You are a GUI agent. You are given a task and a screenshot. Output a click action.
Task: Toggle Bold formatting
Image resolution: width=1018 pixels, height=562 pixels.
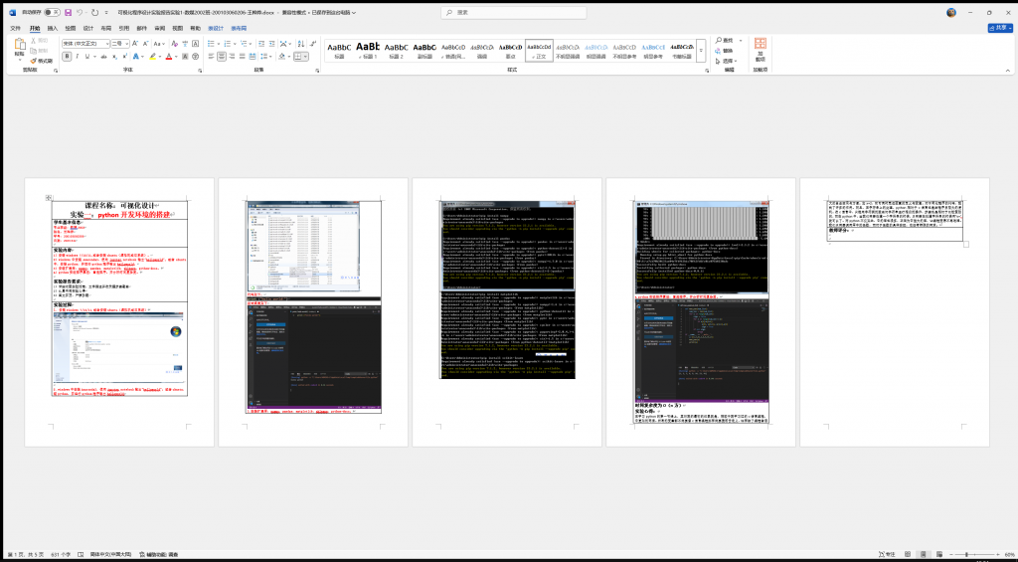[67, 57]
